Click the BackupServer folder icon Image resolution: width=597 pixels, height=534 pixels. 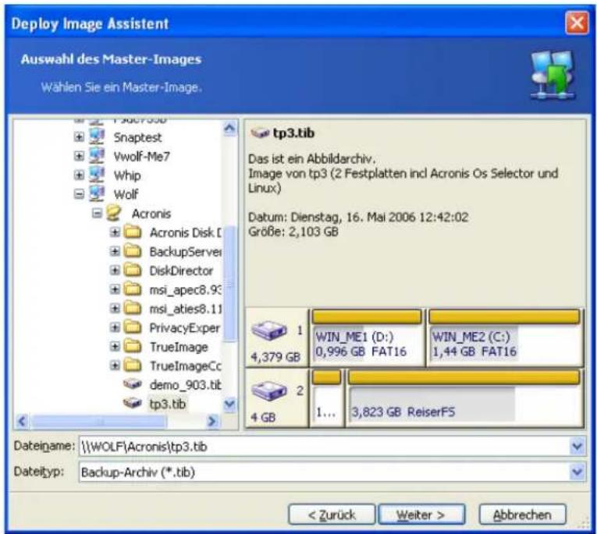[x=133, y=251]
